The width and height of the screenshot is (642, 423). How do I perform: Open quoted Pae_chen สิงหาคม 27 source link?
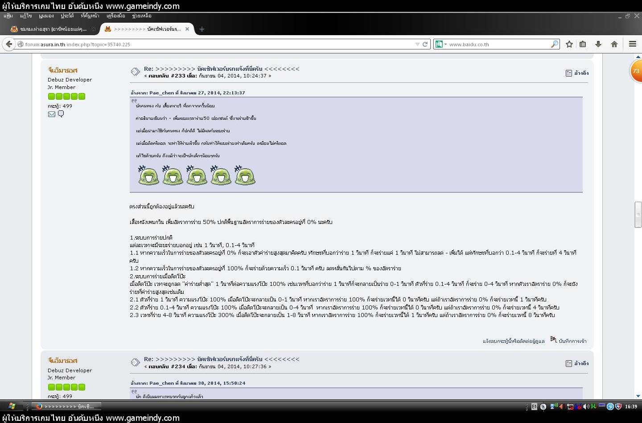pos(188,93)
